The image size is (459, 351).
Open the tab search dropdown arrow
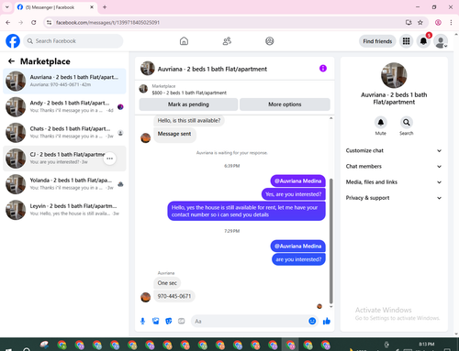click(7, 7)
